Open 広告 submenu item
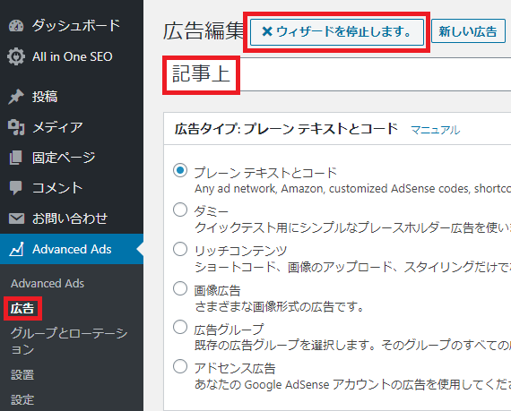511x411 pixels. 22,309
